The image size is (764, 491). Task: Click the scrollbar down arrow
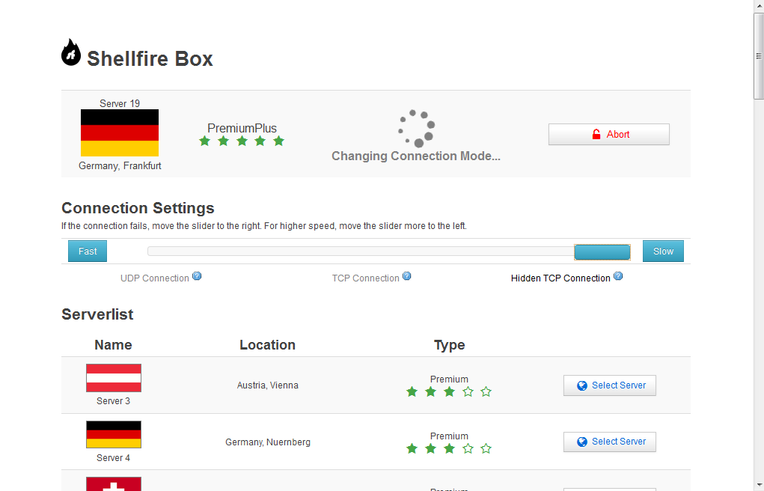[x=759, y=485]
